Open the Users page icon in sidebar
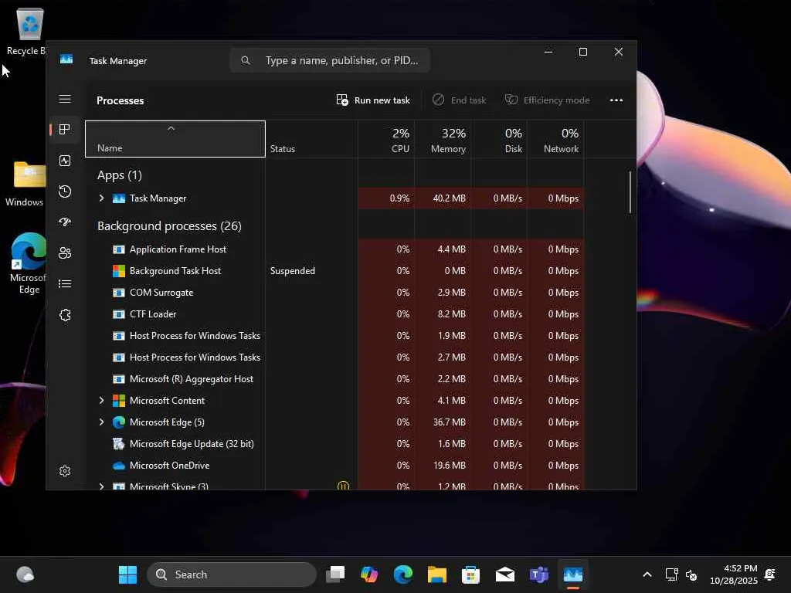 65,253
